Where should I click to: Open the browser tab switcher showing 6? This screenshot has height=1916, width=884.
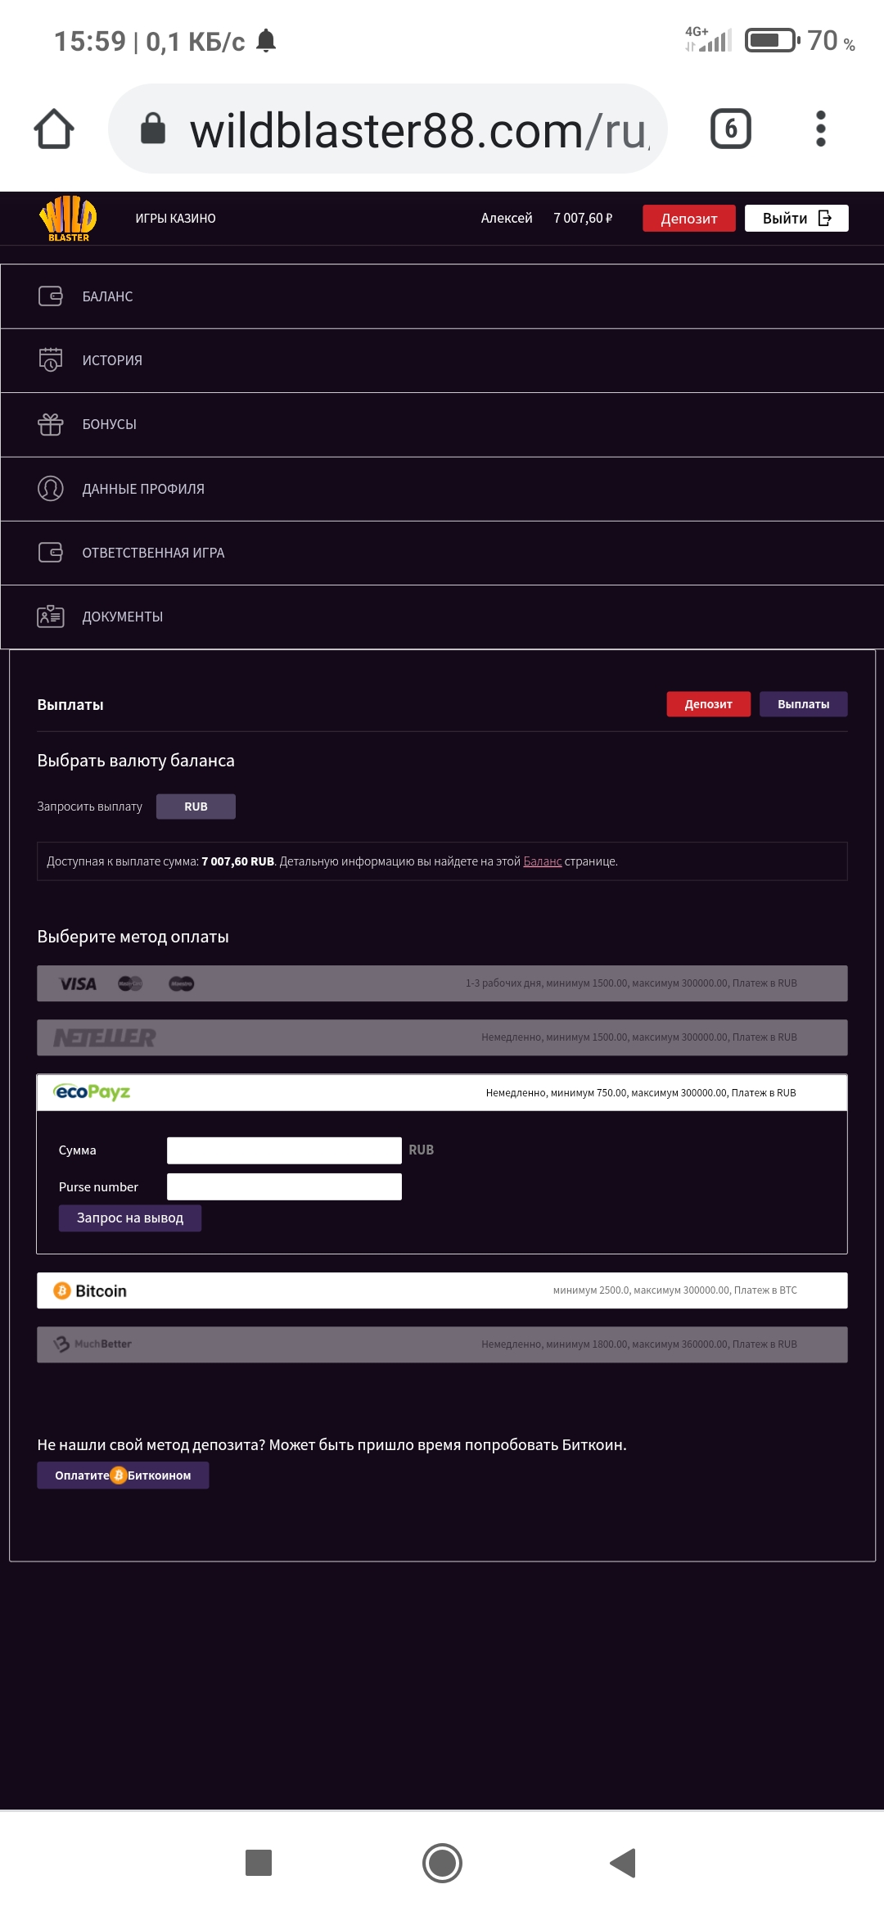(730, 129)
